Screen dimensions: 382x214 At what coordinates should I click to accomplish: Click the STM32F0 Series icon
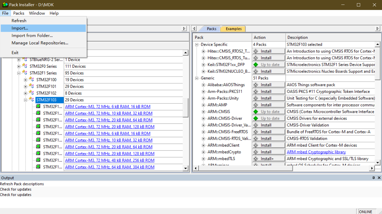(x=25, y=66)
